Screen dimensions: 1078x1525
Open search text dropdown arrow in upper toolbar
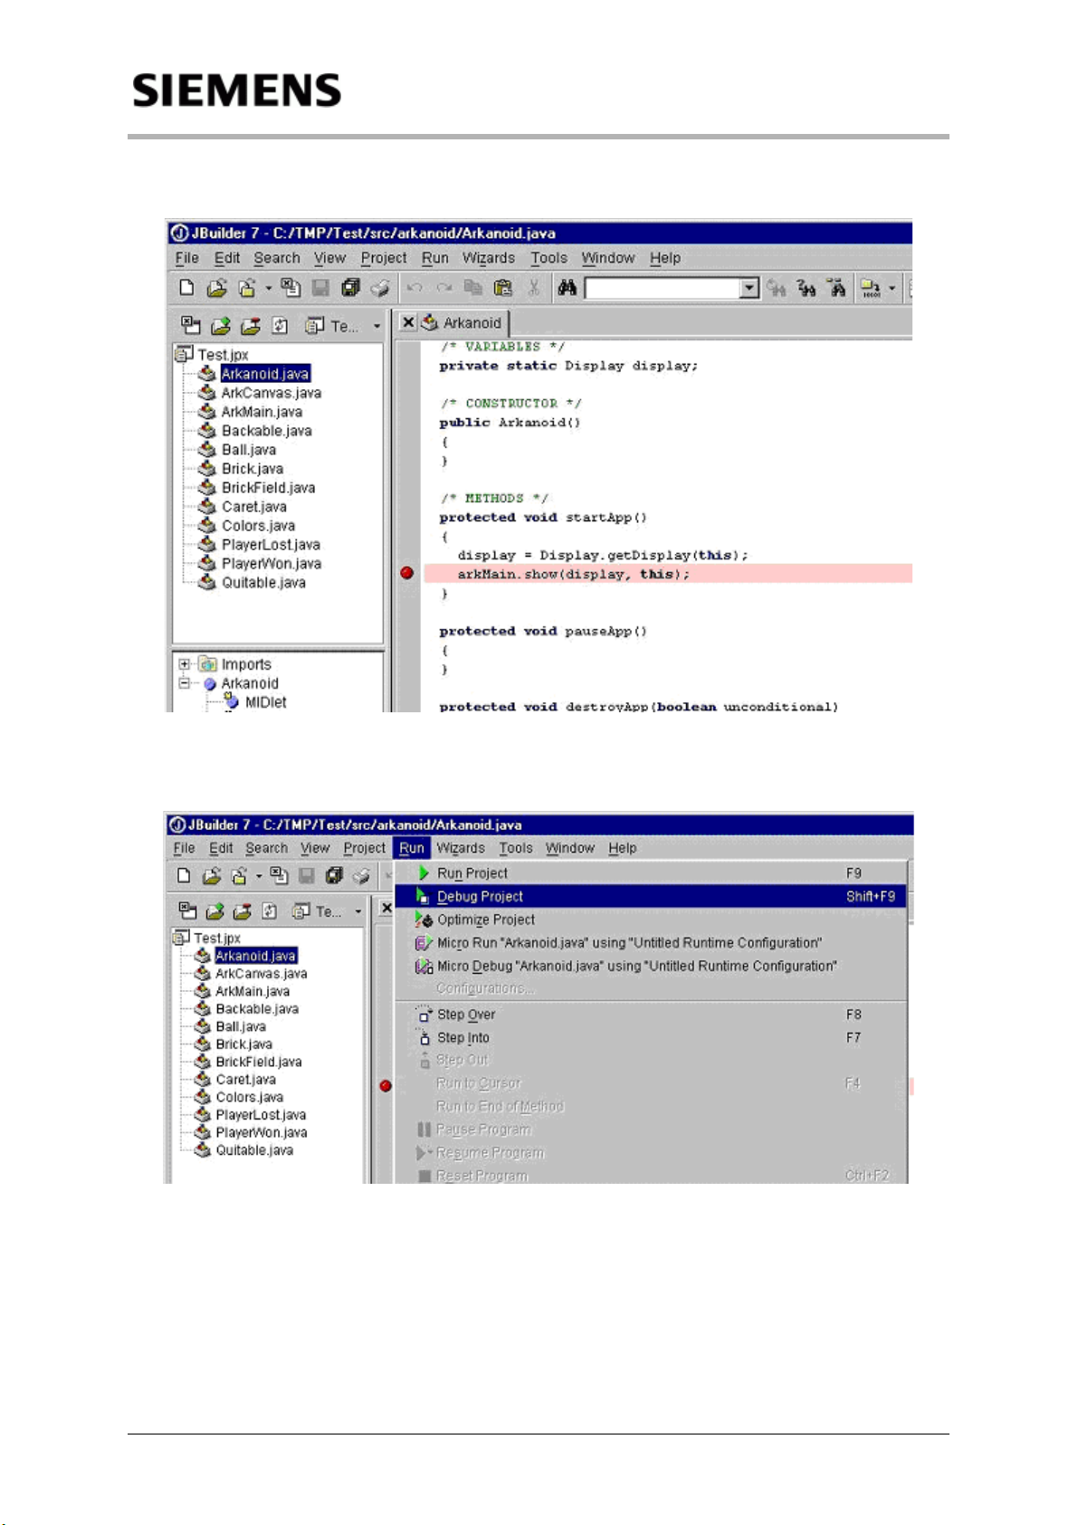click(x=749, y=288)
